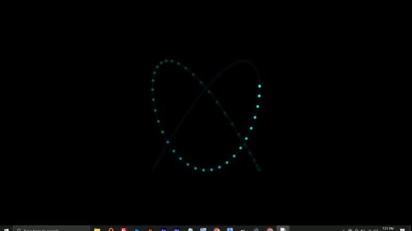Viewport: 412px width, 231px height.
Task: Click the taskbar search box
Action: [x=51, y=229]
